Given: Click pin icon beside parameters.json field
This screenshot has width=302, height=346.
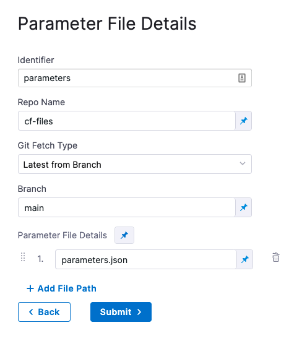Looking at the screenshot, I should 244,259.
